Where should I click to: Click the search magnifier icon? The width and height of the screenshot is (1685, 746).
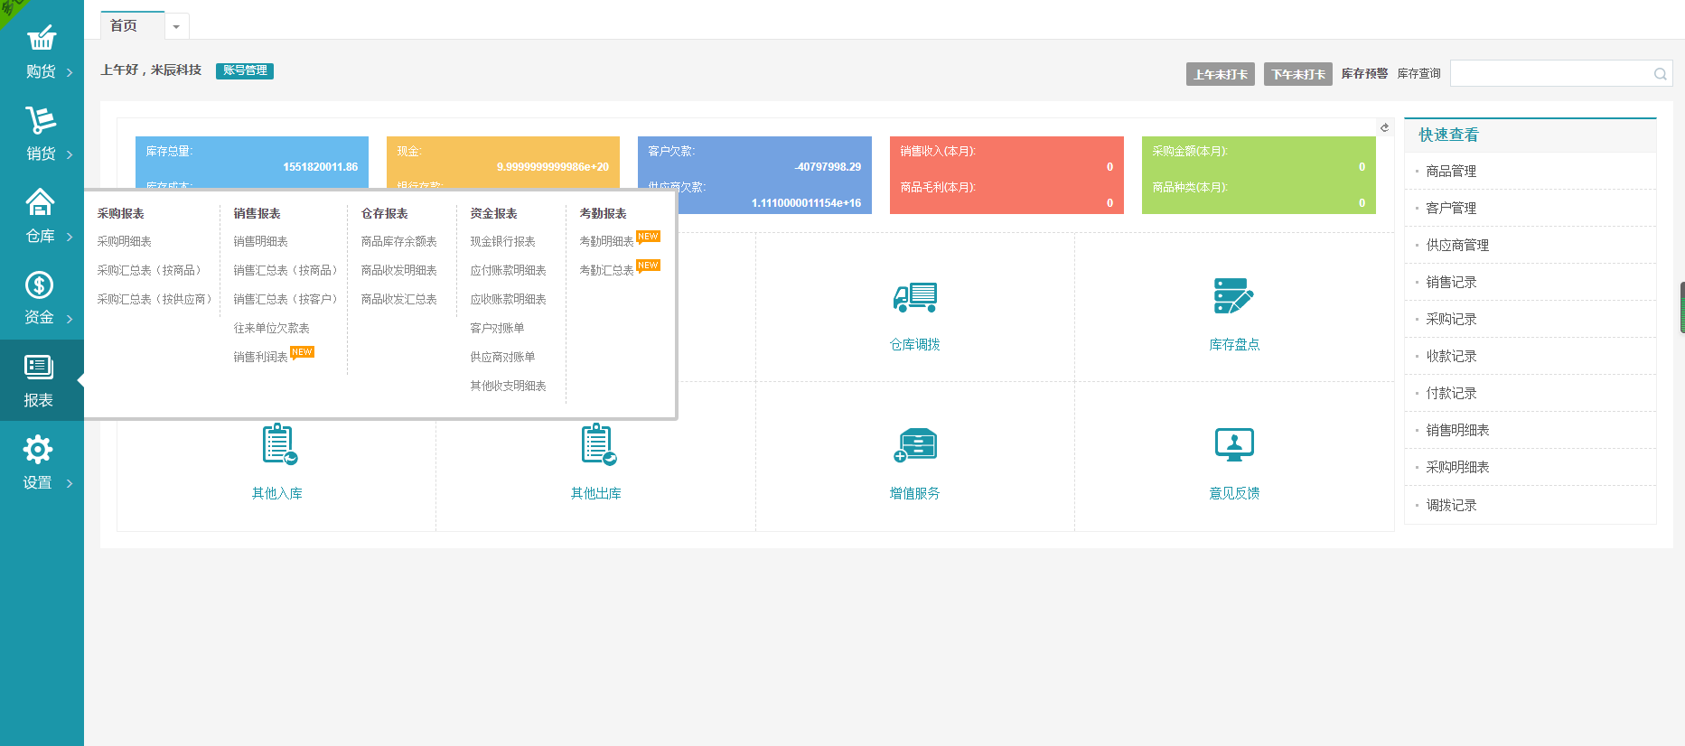(1660, 74)
